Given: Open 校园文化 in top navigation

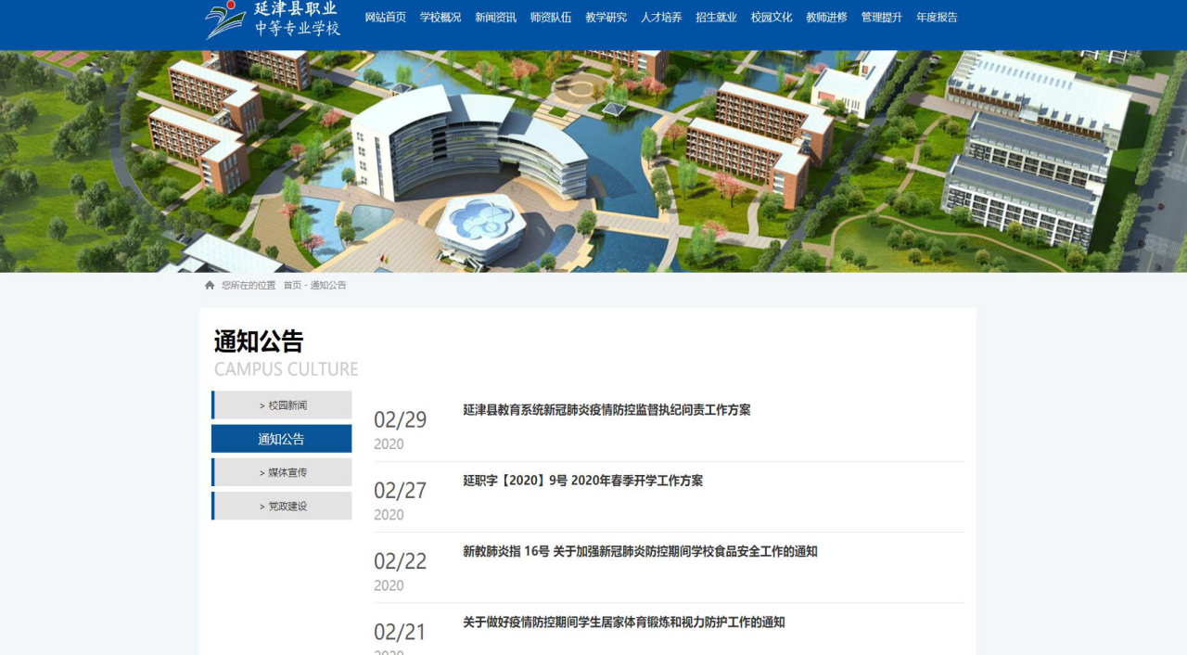Looking at the screenshot, I should click(x=772, y=18).
